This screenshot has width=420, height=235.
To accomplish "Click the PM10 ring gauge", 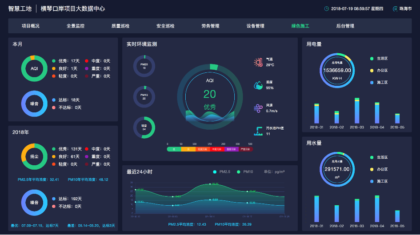I will pos(144,97).
